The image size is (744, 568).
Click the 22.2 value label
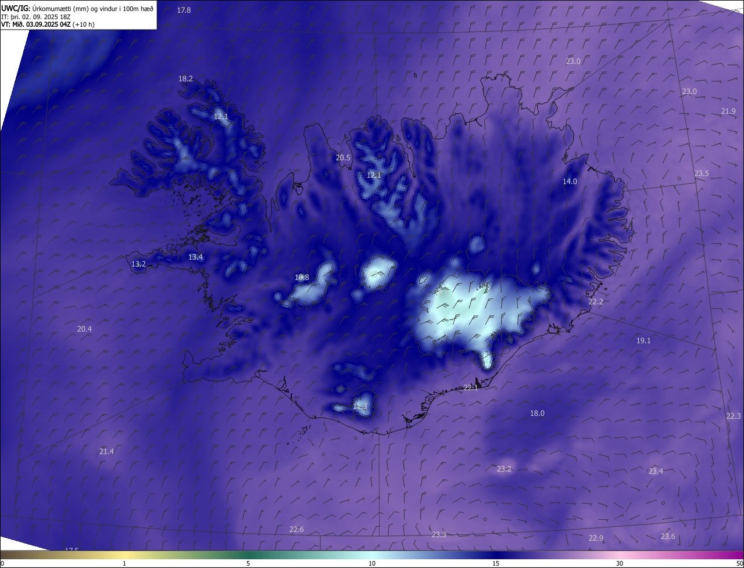[596, 302]
